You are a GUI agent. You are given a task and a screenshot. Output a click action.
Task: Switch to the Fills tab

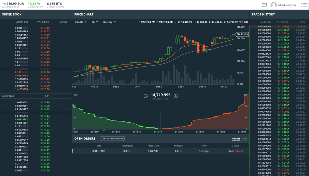click(245, 138)
